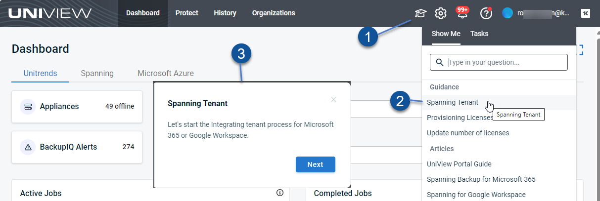
Task: Click the blue user avatar circle
Action: (x=508, y=13)
